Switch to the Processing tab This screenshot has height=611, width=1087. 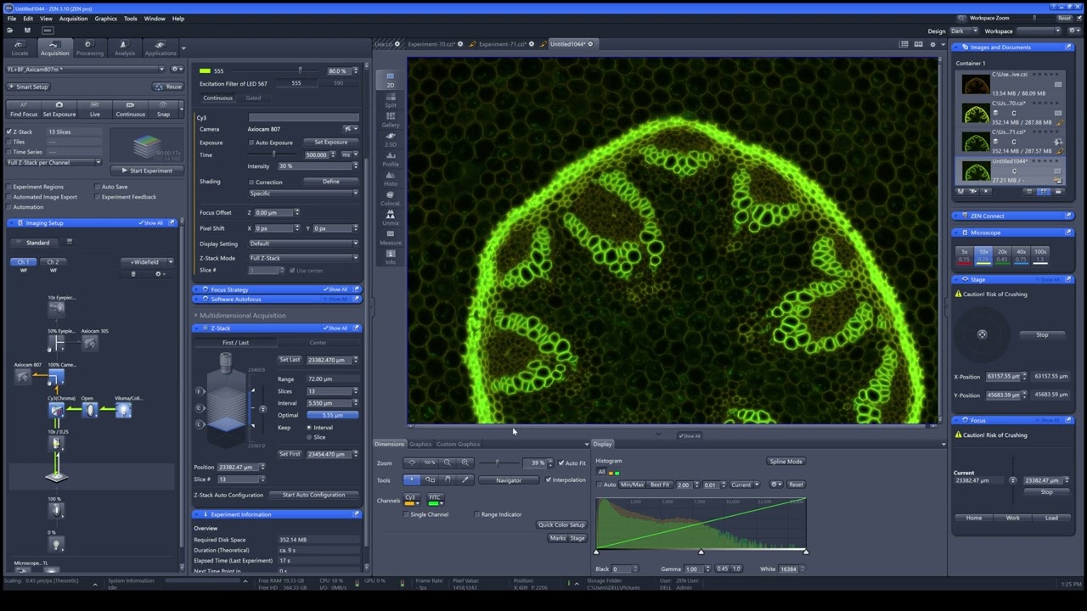(89, 48)
